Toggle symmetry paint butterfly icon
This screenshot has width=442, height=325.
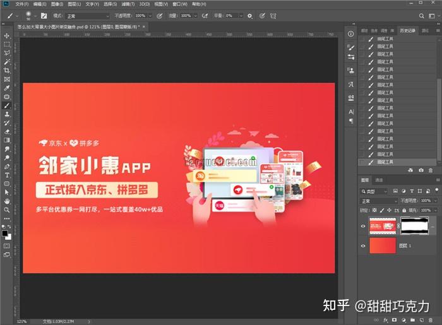[x=273, y=16]
